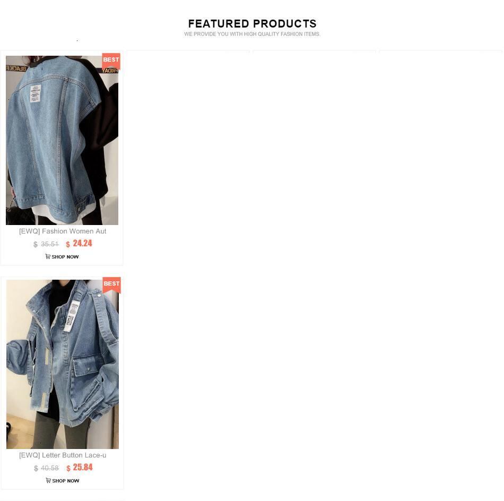Viewport: 504px width, 501px height.
Task: View the sleeveless denim vest product photo
Action: 62,140
